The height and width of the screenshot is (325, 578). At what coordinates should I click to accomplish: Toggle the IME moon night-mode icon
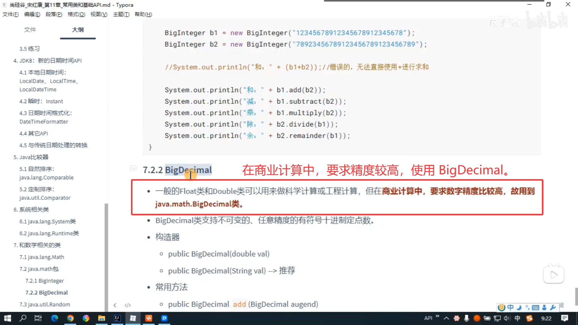click(x=519, y=307)
